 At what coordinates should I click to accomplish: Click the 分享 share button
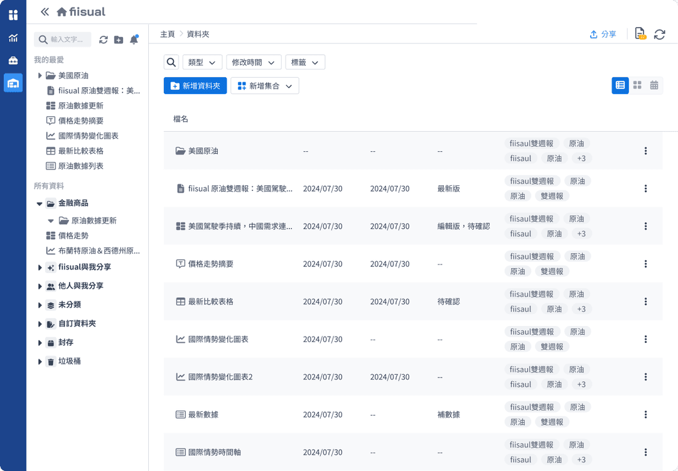point(603,35)
